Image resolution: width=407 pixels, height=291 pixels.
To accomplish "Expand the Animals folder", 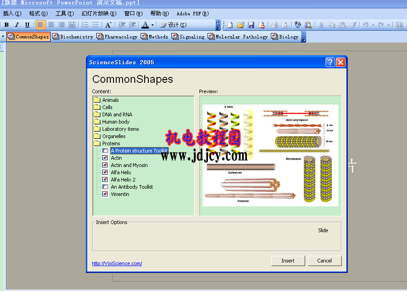I will coord(106,100).
